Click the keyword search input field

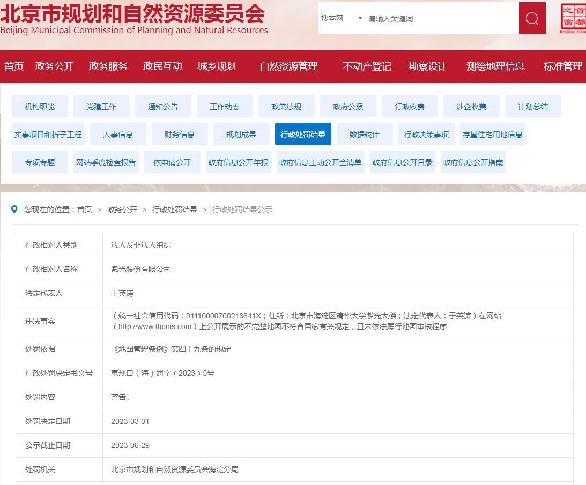tap(440, 19)
